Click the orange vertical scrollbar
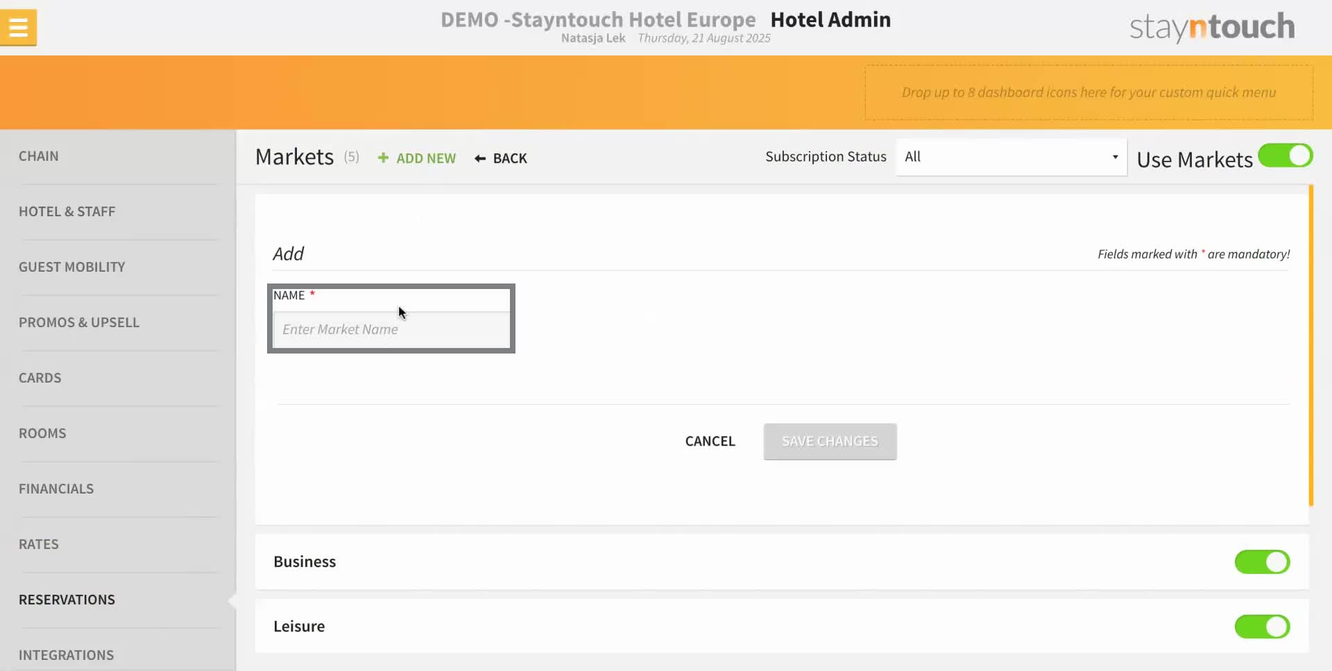 (1310, 345)
